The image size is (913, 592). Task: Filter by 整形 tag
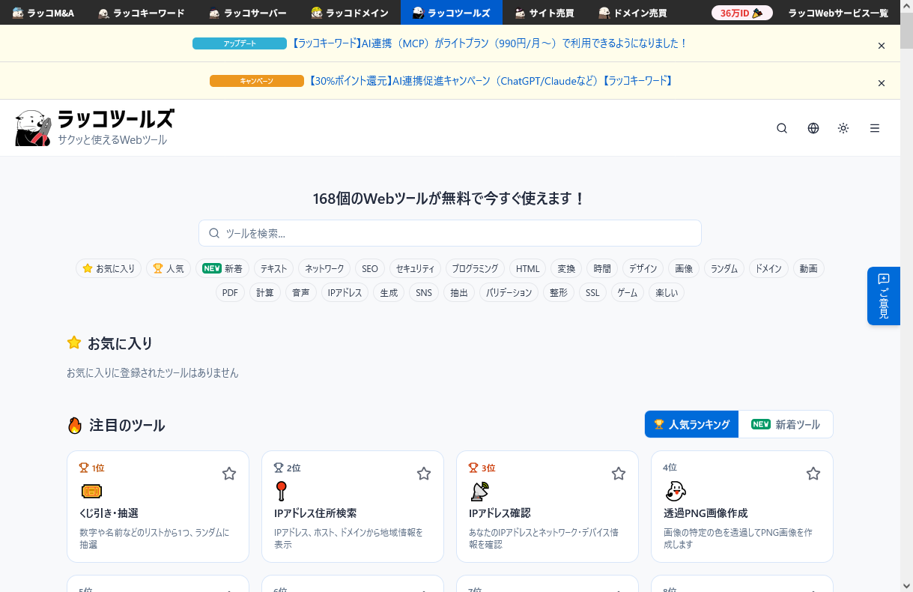tap(559, 292)
